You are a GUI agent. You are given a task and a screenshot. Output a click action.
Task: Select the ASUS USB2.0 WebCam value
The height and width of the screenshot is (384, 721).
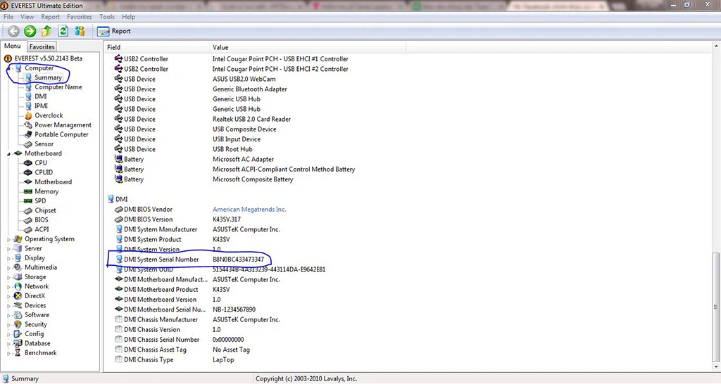[244, 79]
